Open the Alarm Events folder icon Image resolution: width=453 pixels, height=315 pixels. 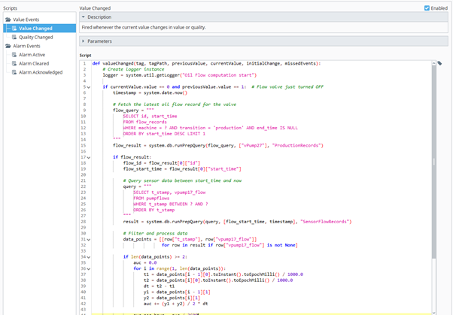pos(8,46)
